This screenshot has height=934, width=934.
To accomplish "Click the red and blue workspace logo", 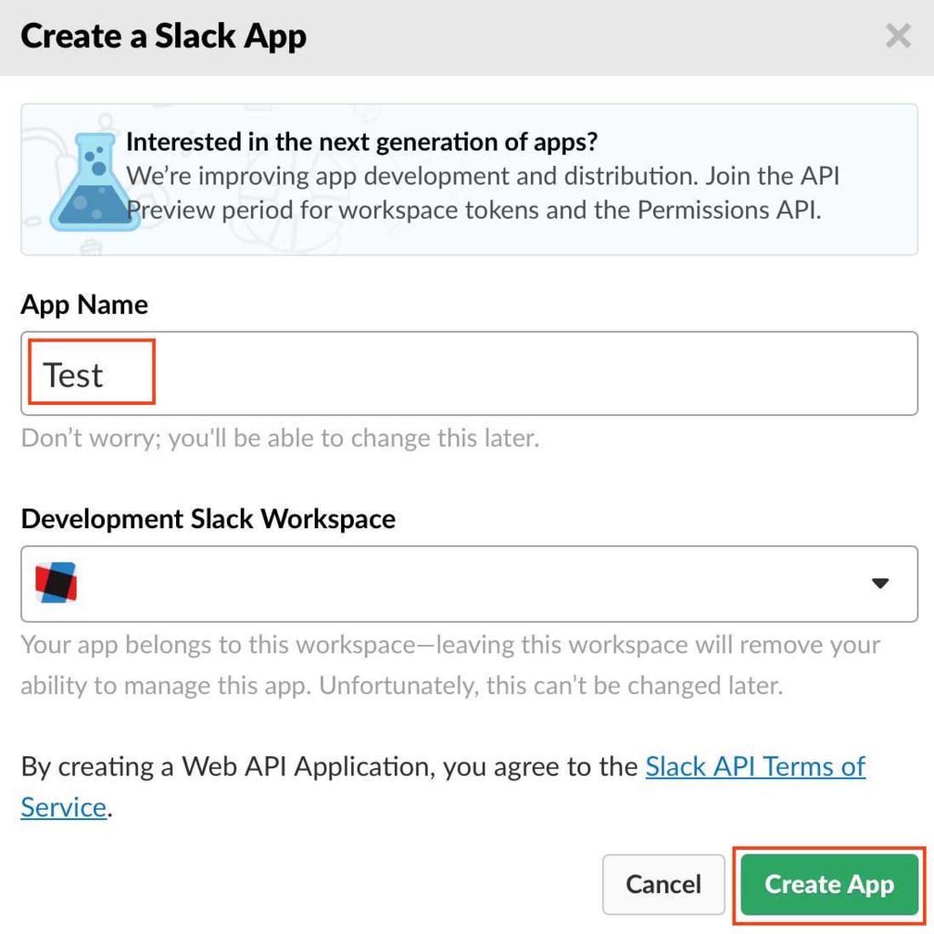I will click(56, 583).
